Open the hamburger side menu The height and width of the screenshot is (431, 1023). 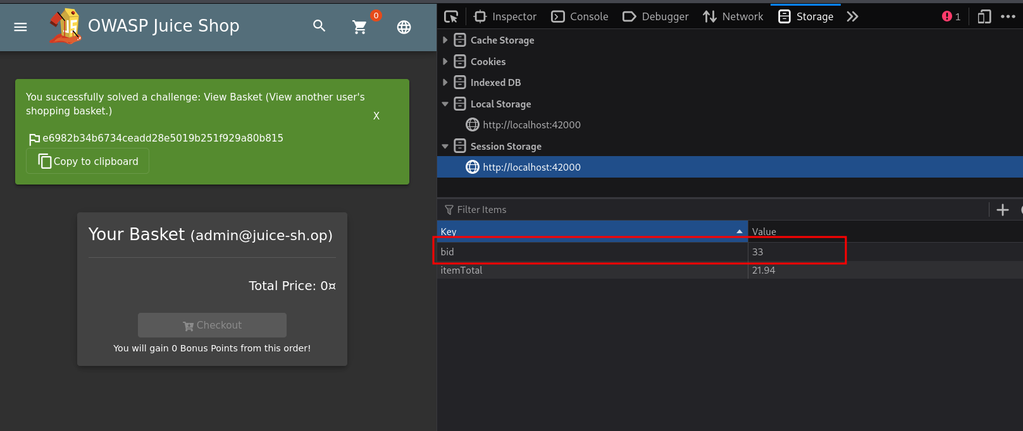(x=20, y=27)
